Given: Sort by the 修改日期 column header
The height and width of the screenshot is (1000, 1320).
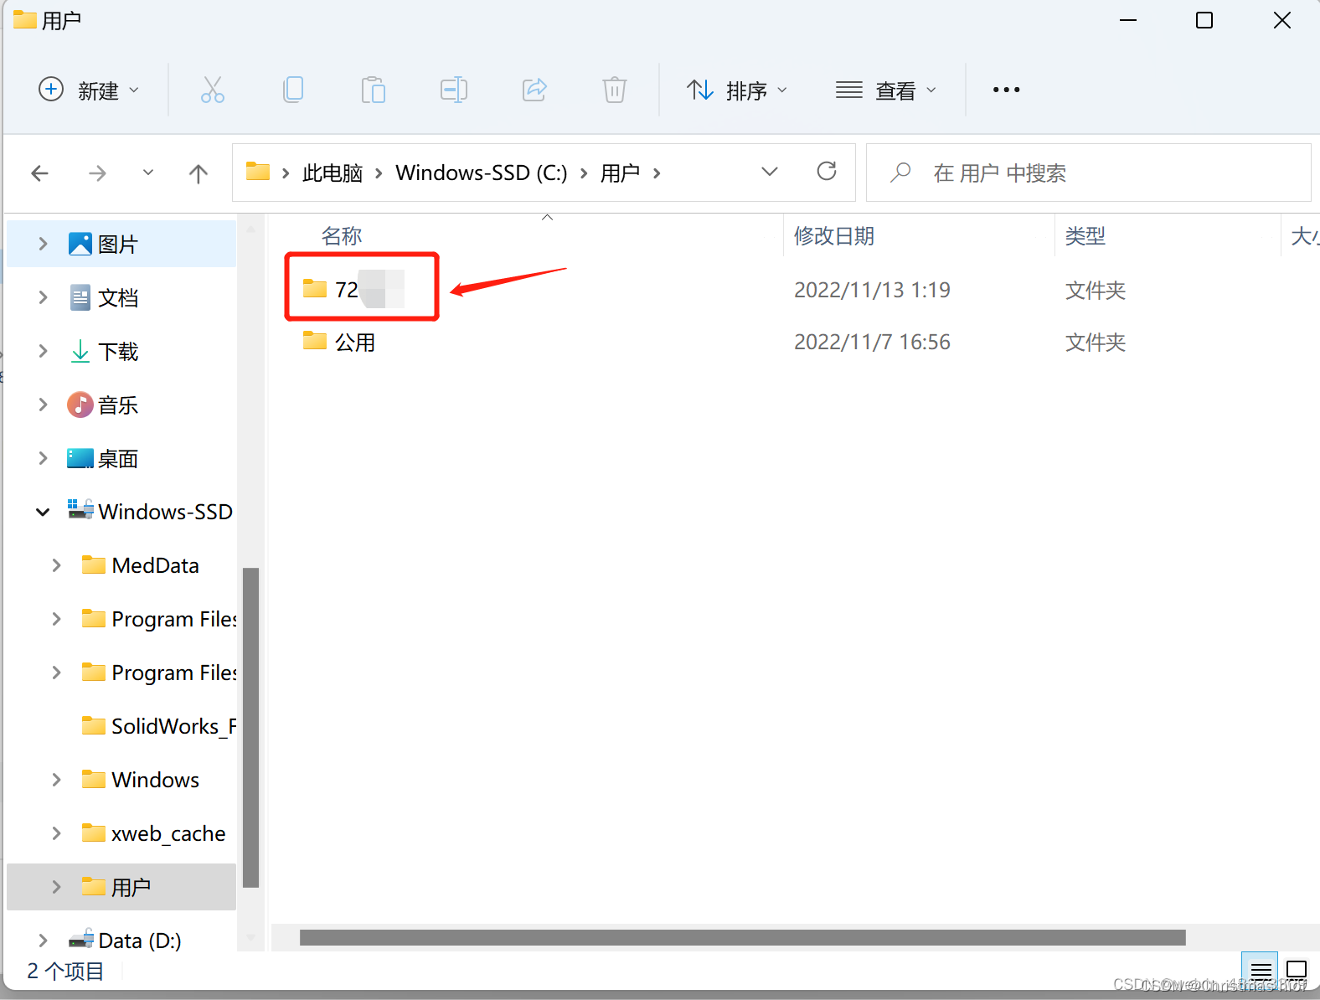Looking at the screenshot, I should [834, 236].
